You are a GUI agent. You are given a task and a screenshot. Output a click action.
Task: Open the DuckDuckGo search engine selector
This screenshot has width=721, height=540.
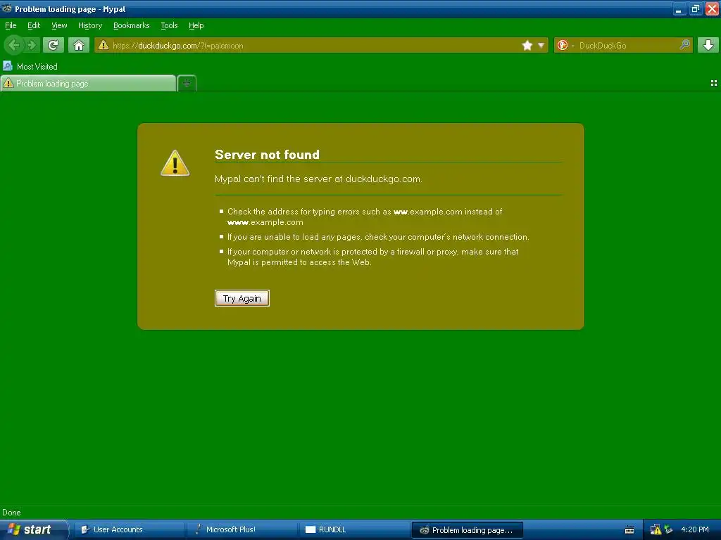(x=565, y=45)
